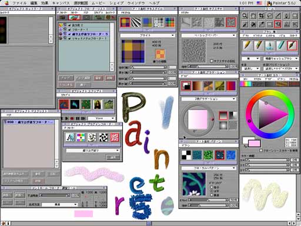The width and height of the screenshot is (301, 226).
Task: Select the red-highlighted Floater Adjuster tool
Action: tap(278, 24)
